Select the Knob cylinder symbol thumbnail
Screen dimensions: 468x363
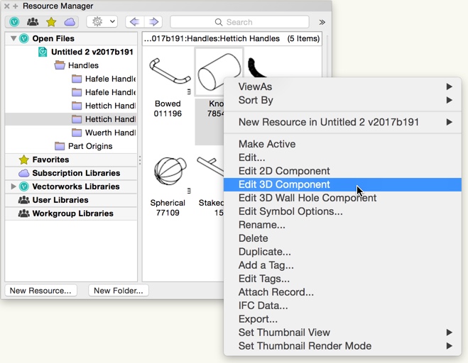219,72
